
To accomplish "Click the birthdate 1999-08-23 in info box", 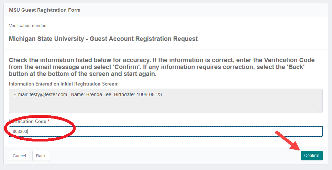I will click(150, 95).
